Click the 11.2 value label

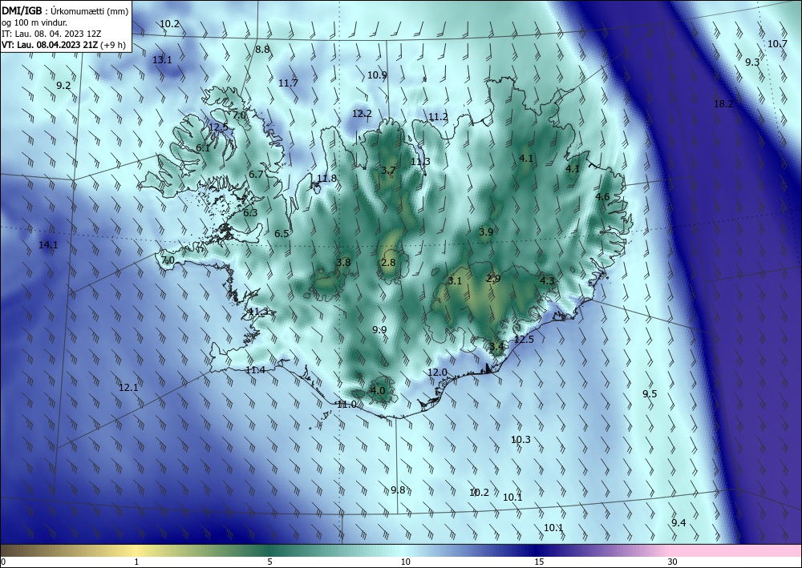tap(439, 117)
